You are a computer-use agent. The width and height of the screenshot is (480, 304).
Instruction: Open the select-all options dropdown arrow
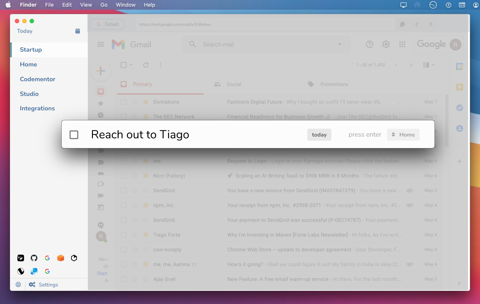tap(131, 65)
